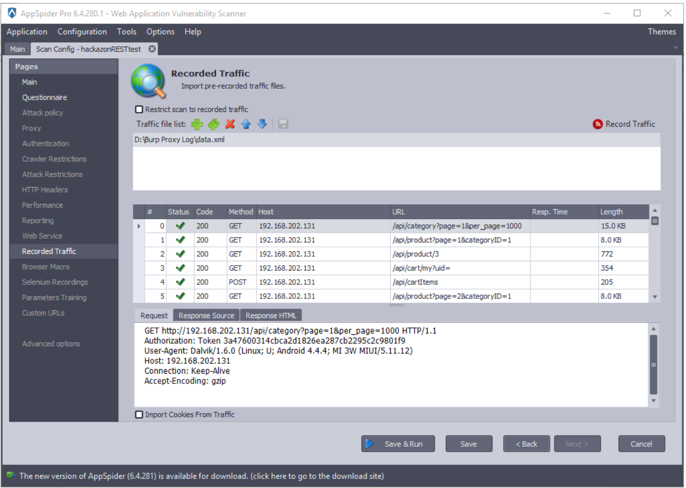Switch to Response Source tab
Viewport: 686px width, 488px height.
pyautogui.click(x=206, y=315)
